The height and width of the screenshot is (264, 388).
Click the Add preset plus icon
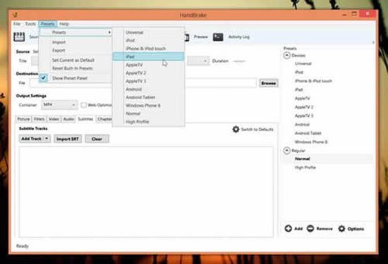click(289, 228)
